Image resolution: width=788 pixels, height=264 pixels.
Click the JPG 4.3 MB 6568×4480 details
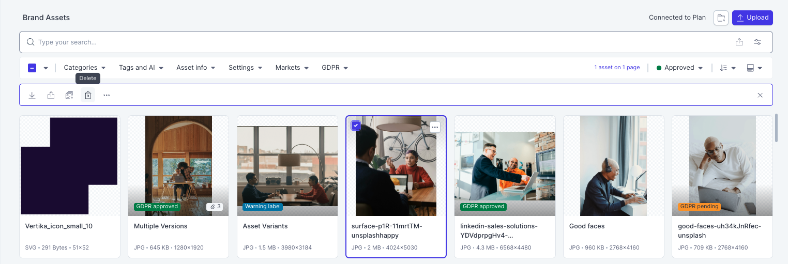(x=497, y=248)
